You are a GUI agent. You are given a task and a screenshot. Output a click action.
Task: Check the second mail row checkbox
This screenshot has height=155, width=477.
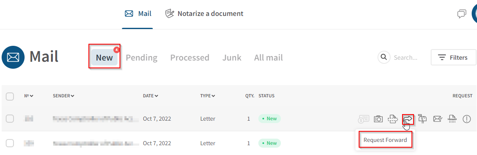tap(10, 143)
